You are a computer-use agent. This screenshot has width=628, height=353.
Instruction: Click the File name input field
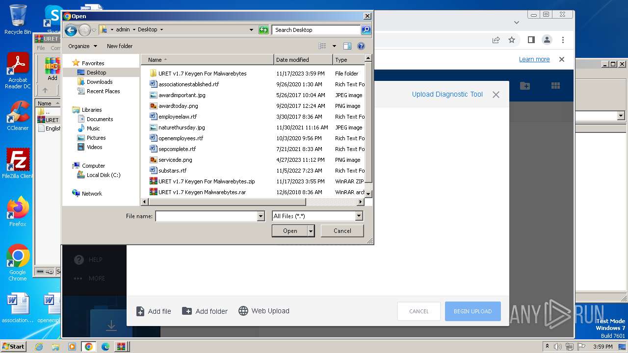pos(207,216)
